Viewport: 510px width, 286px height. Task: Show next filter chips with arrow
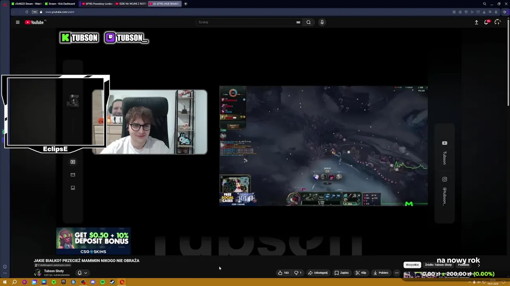[479, 265]
